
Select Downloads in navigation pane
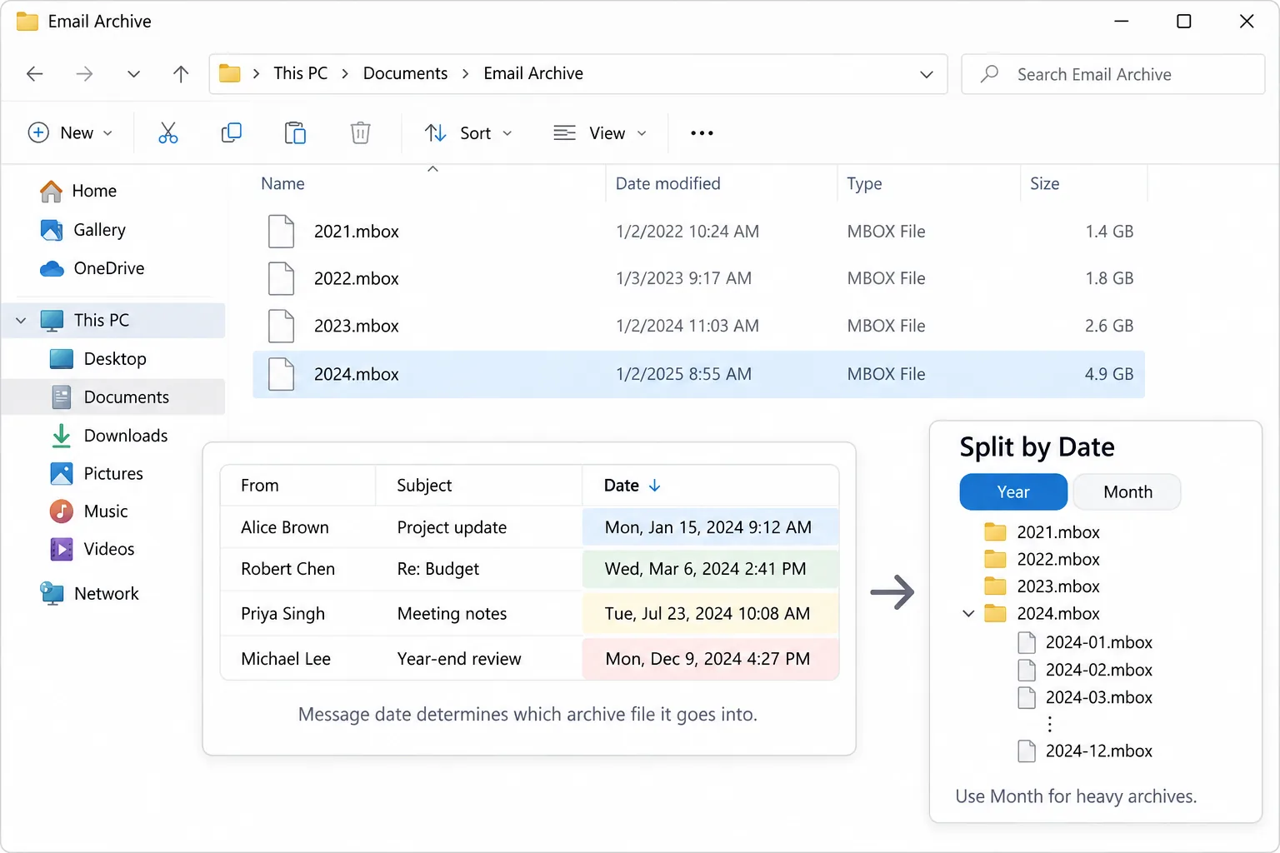click(109, 436)
